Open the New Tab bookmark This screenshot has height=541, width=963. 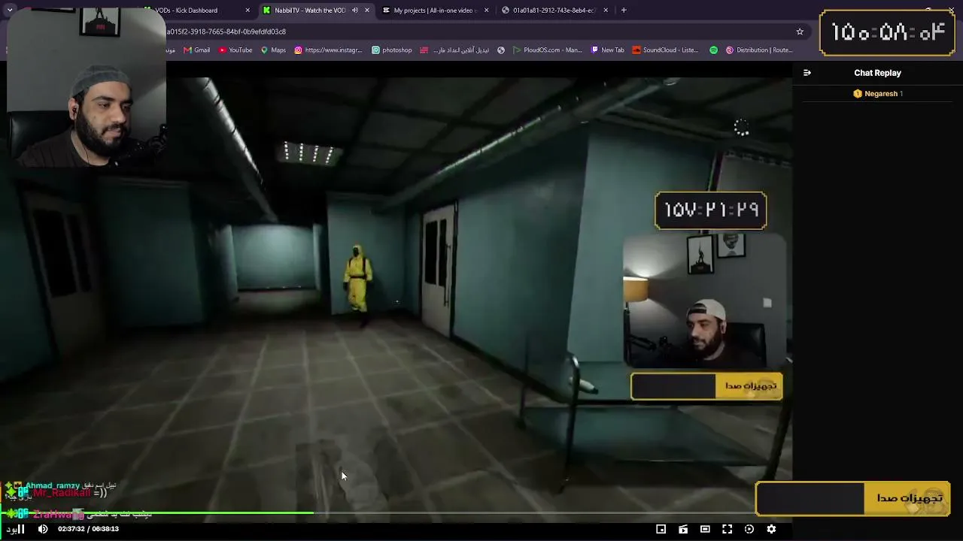click(x=608, y=50)
